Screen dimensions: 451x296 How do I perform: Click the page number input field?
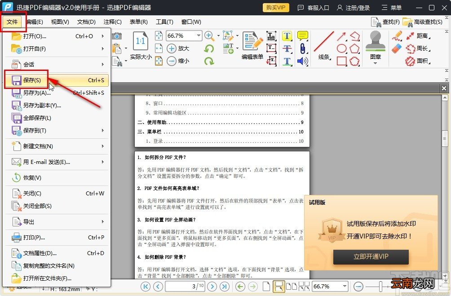tap(185, 286)
